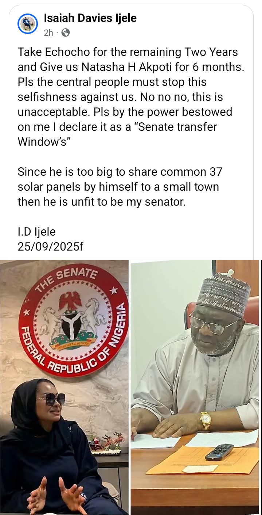Open the Isaiah Davies Ijele profile link
Image resolution: width=262 pixels, height=515 pixels.
coord(90,18)
